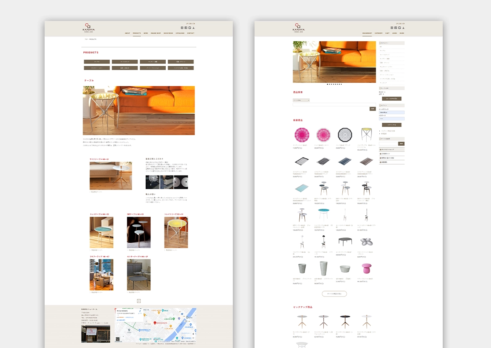Click the product search keyword field
Viewport: 491px width, 348px height.
pyautogui.click(x=334, y=105)
